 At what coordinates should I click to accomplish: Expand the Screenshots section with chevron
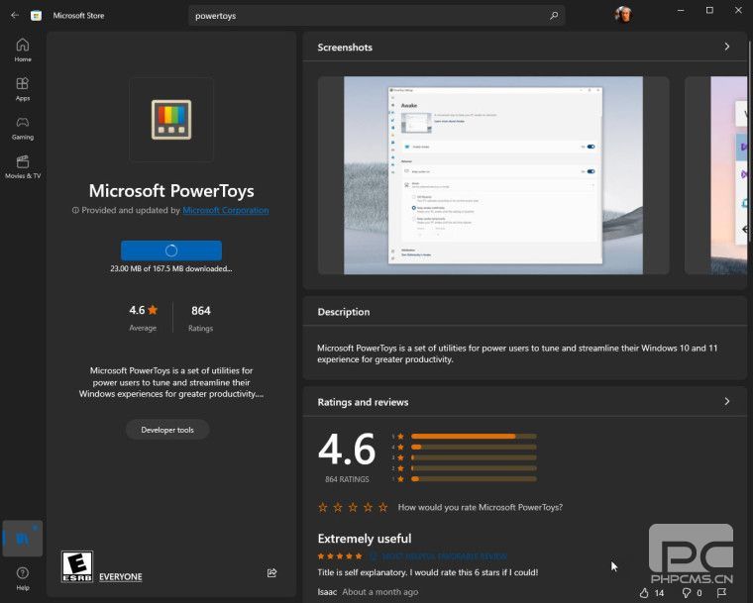[x=726, y=47]
